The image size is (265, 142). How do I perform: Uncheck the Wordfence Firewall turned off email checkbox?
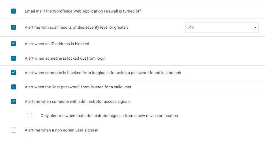pyautogui.click(x=14, y=11)
